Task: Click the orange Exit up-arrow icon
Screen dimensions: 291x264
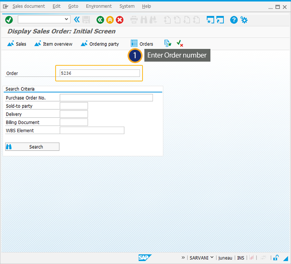Action: (110, 20)
